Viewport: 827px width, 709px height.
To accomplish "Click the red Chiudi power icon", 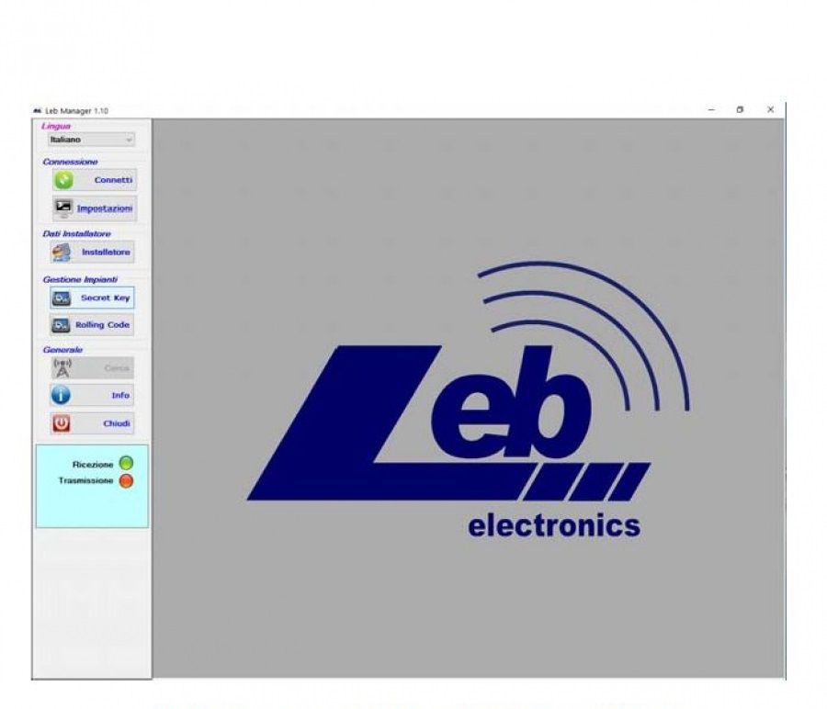I will [61, 423].
